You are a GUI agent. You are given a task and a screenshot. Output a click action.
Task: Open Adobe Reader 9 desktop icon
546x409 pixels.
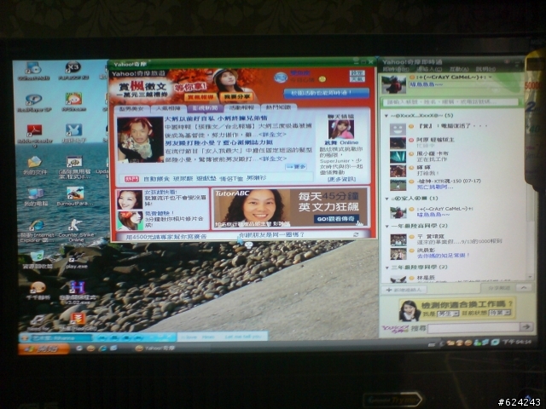pyautogui.click(x=34, y=135)
